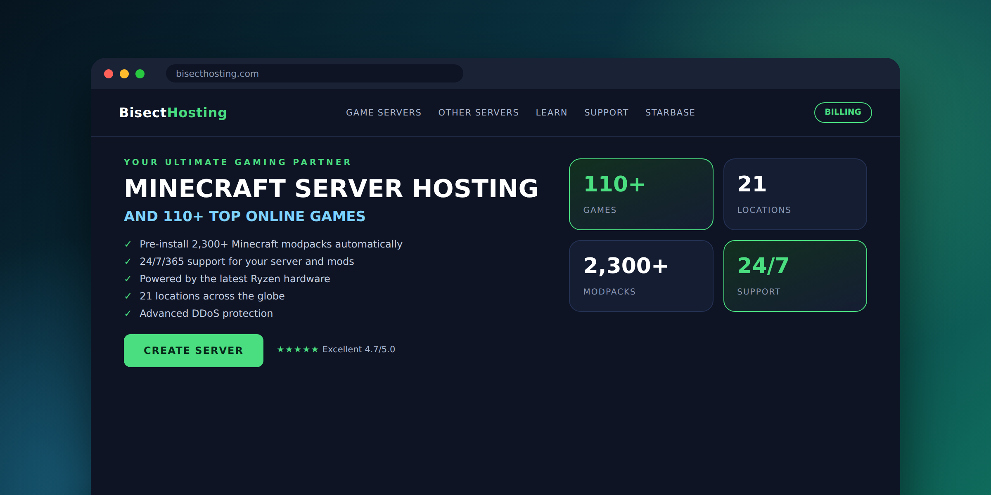Image resolution: width=991 pixels, height=495 pixels.
Task: Click the green maximize window dot
Action: point(140,74)
